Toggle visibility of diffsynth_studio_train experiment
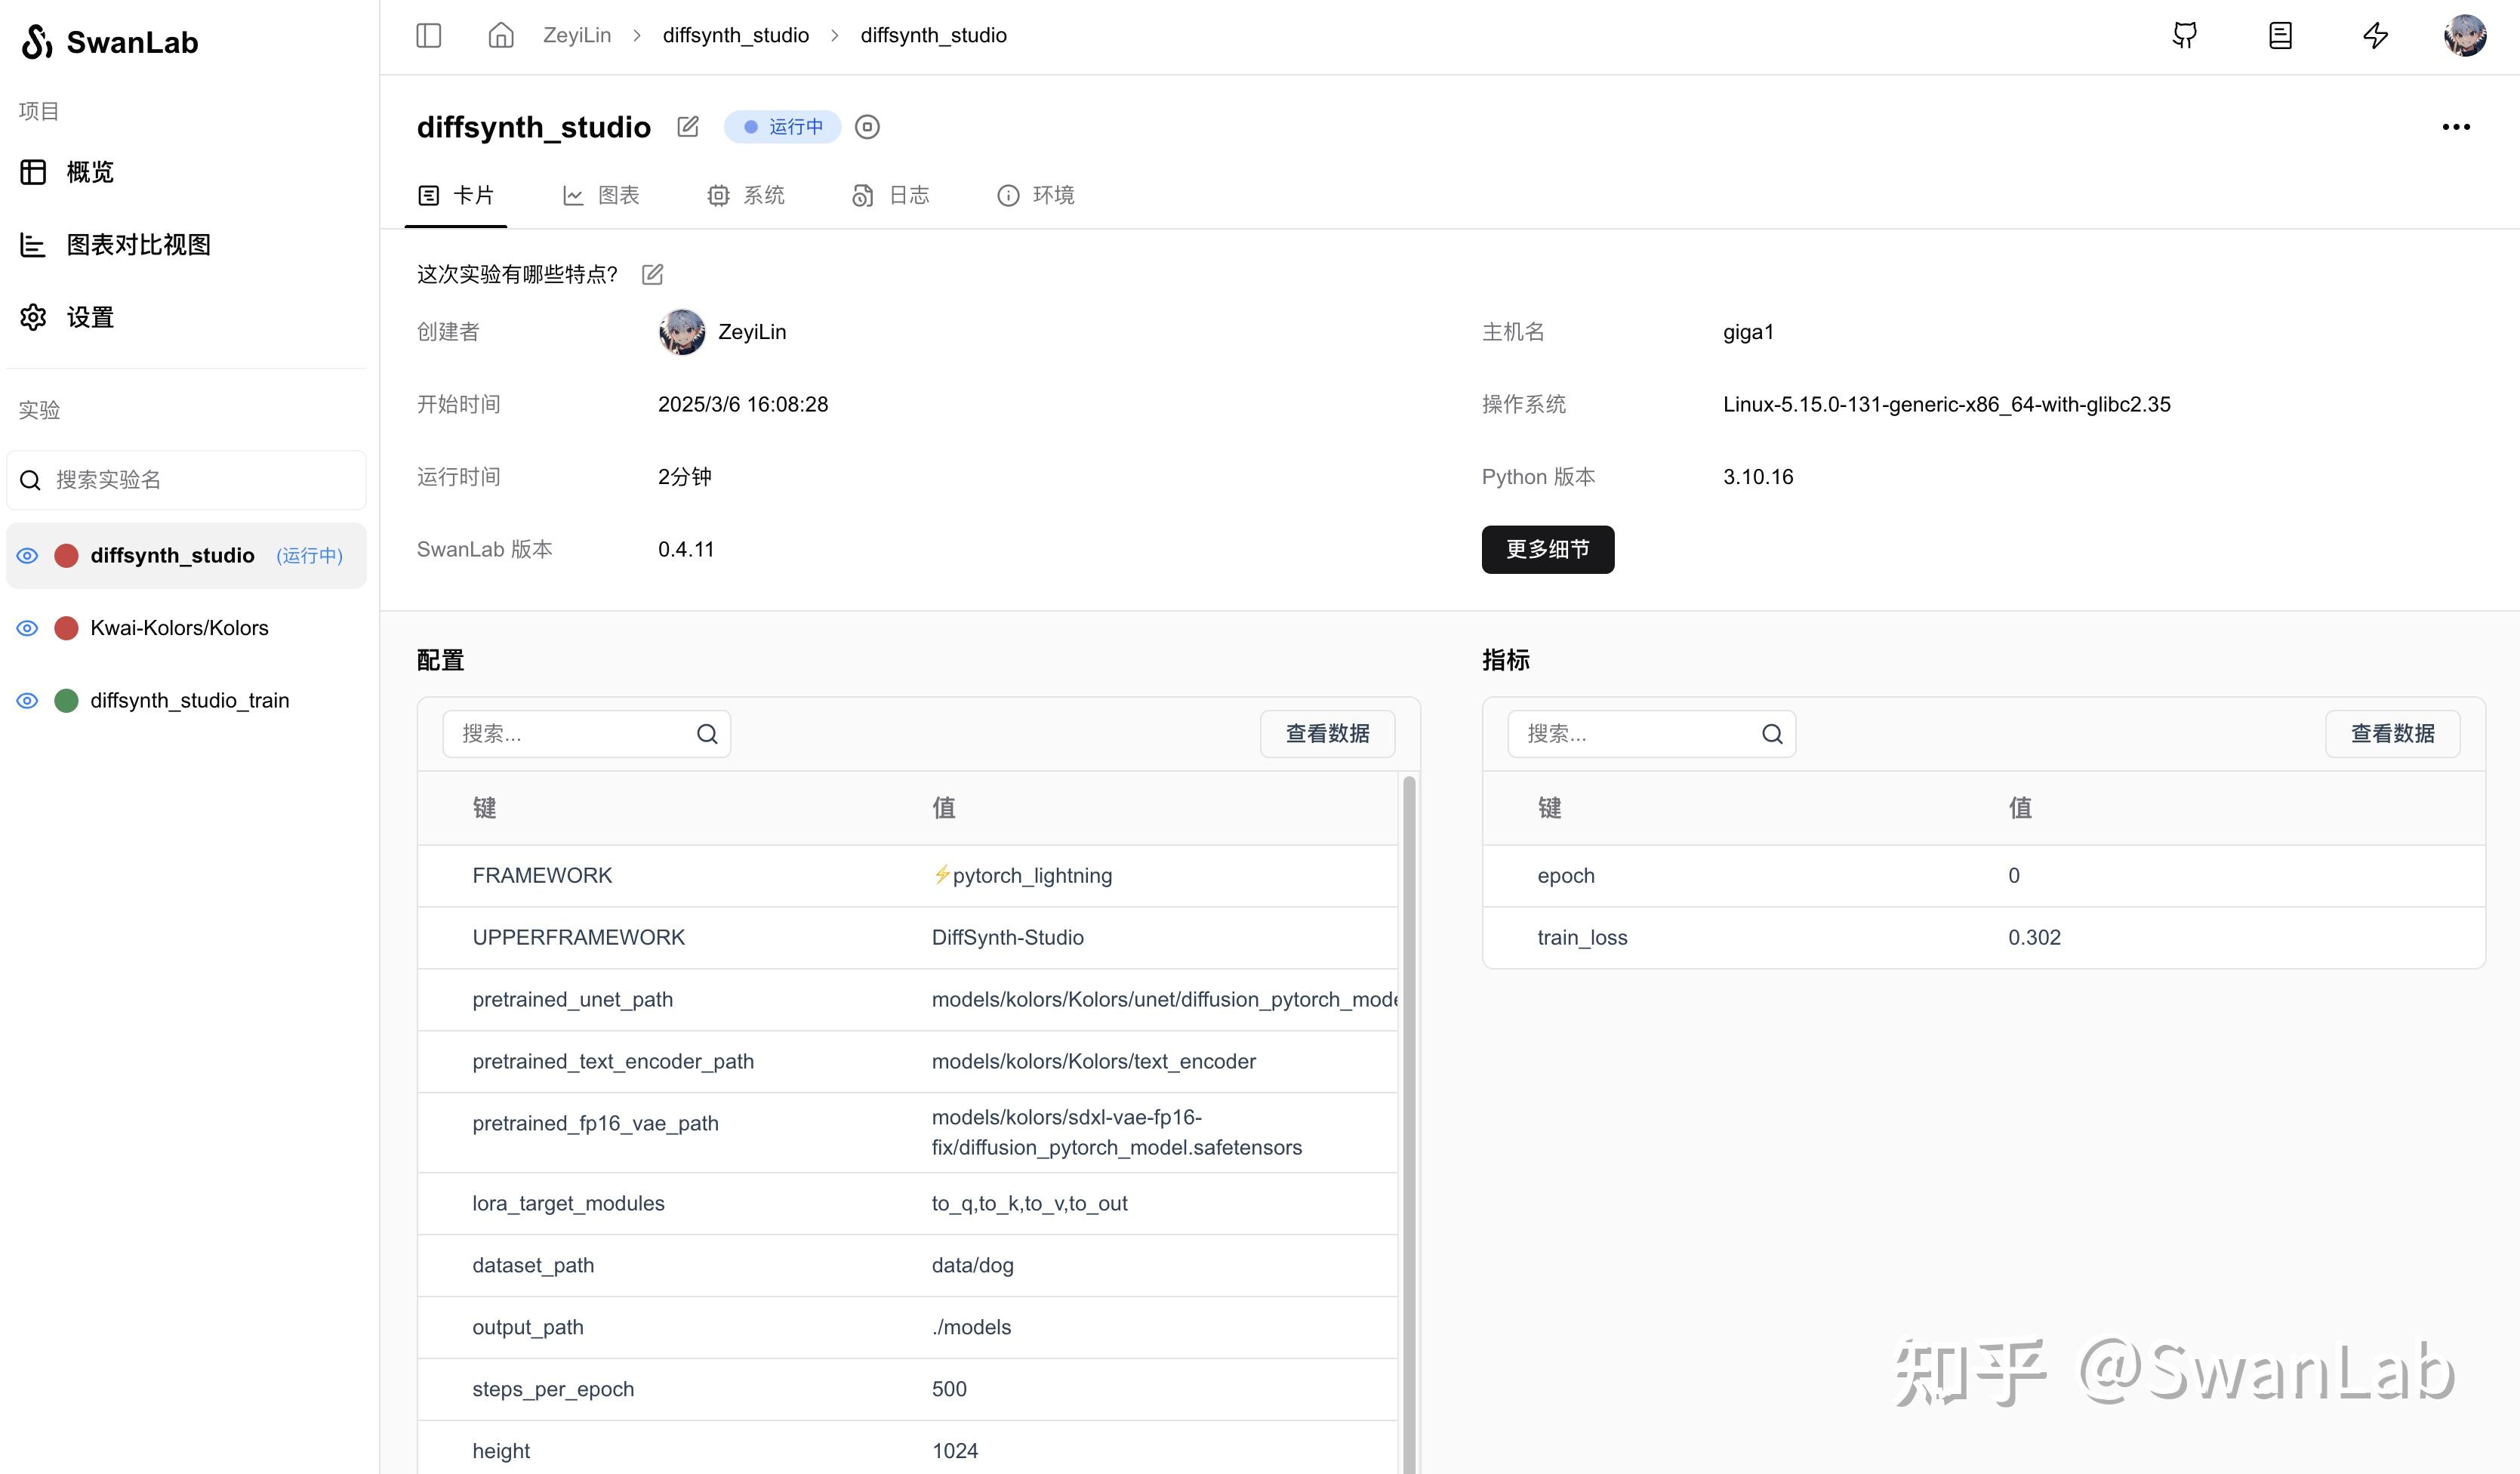Image resolution: width=2520 pixels, height=1474 pixels. [x=26, y=700]
